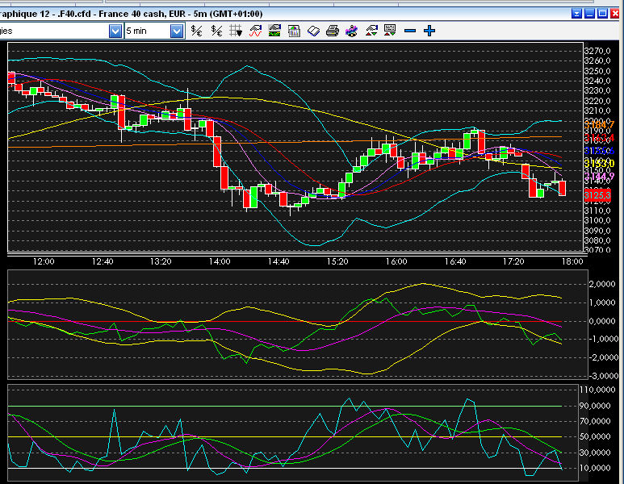Image resolution: width=624 pixels, height=484 pixels.
Task: Click the 3080,0 price axis label
Action: click(x=597, y=240)
